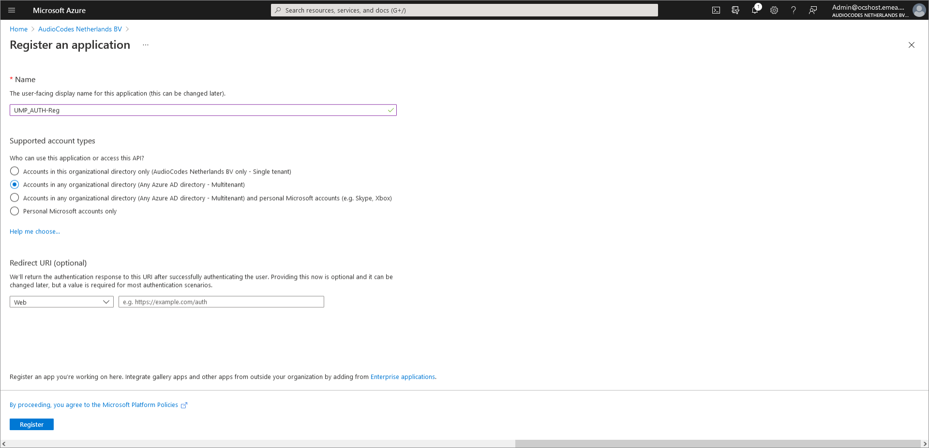The image size is (929, 448).
Task: Click the scrollbar left arrow
Action: [x=4, y=444]
